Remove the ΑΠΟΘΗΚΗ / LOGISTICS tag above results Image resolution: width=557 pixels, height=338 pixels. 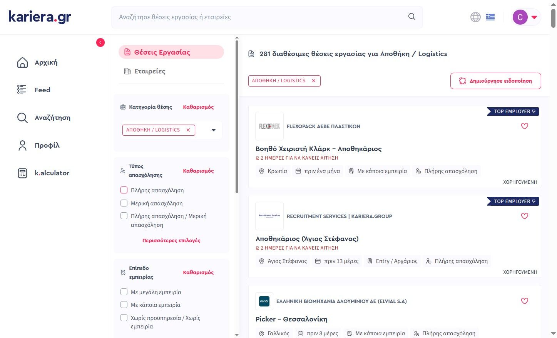coord(314,81)
